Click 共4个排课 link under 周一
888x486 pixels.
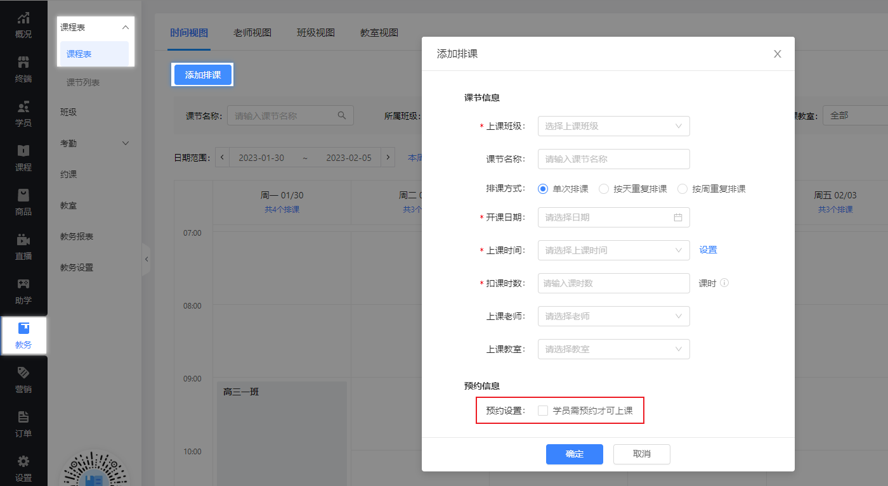[x=282, y=210]
